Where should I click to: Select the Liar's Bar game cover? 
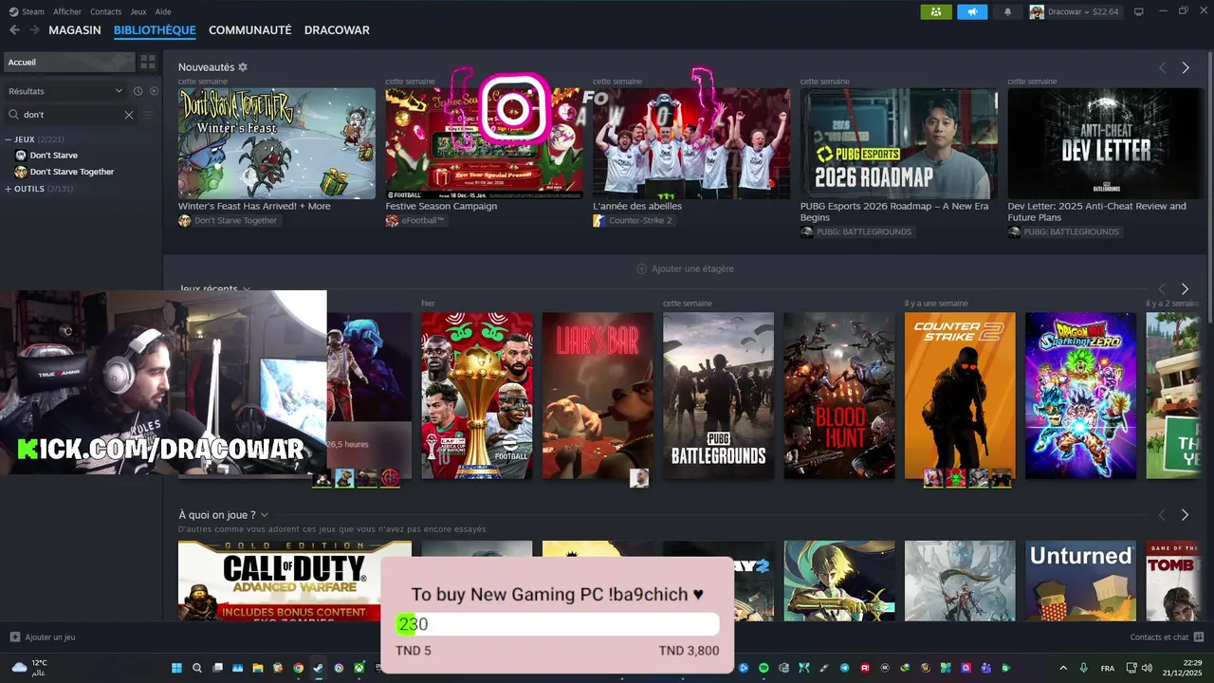pyautogui.click(x=598, y=396)
